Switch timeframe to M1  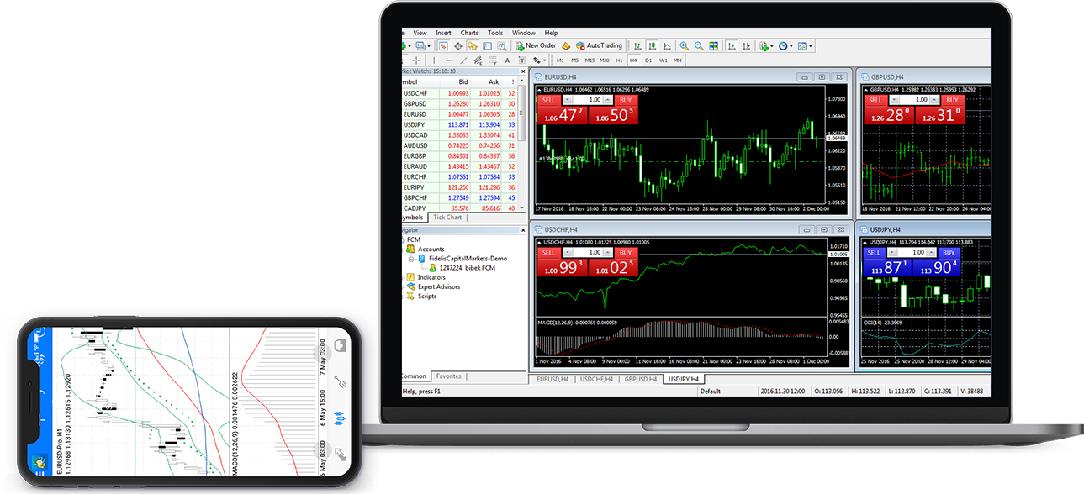[x=560, y=60]
